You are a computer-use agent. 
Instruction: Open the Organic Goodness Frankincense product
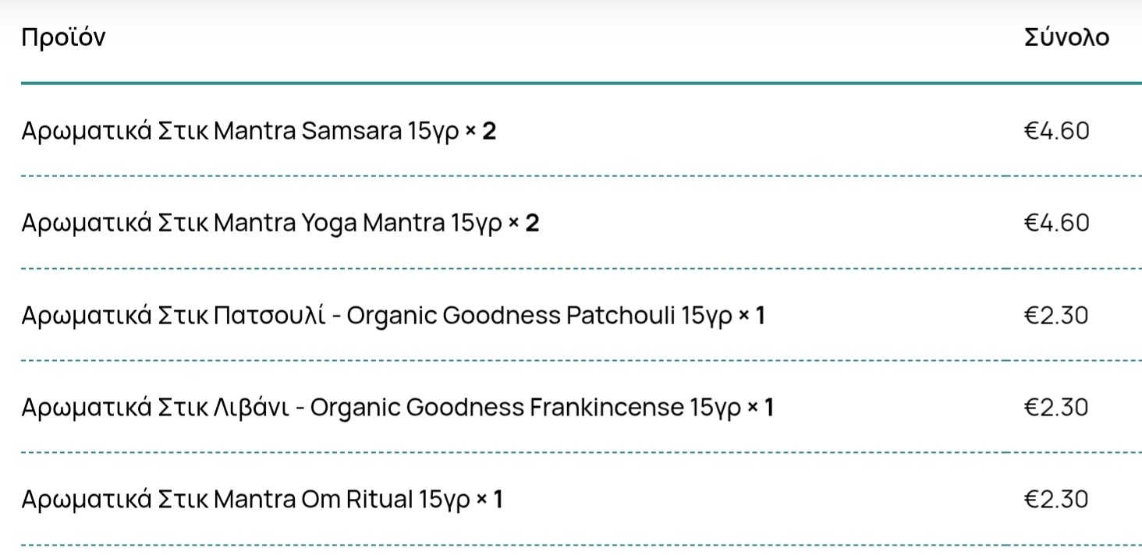click(x=381, y=408)
